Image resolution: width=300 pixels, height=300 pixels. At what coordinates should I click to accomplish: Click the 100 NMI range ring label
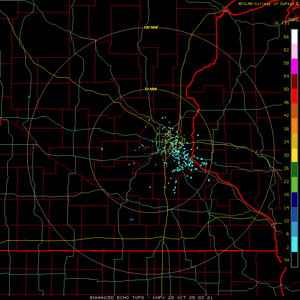151,28
